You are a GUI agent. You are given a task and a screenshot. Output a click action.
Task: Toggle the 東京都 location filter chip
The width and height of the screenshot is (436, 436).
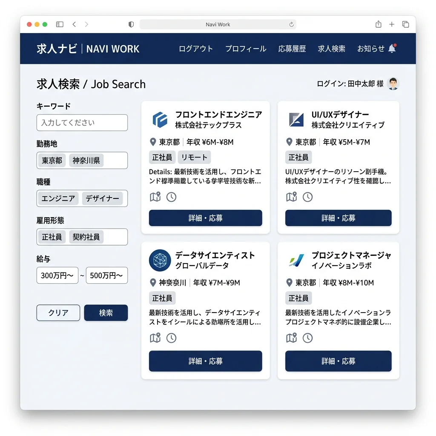(52, 161)
